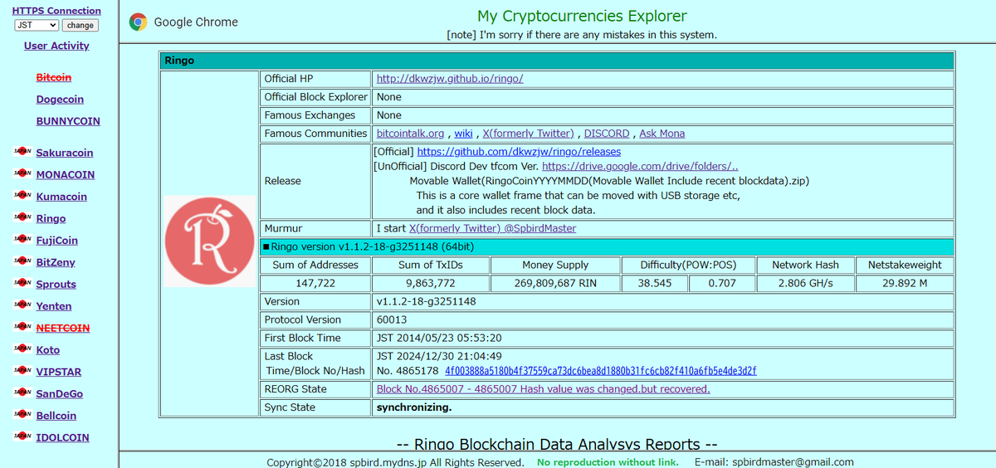This screenshot has width=996, height=468.
Task: Click the Japan flag icon beside BitZeny
Action: pyautogui.click(x=22, y=261)
